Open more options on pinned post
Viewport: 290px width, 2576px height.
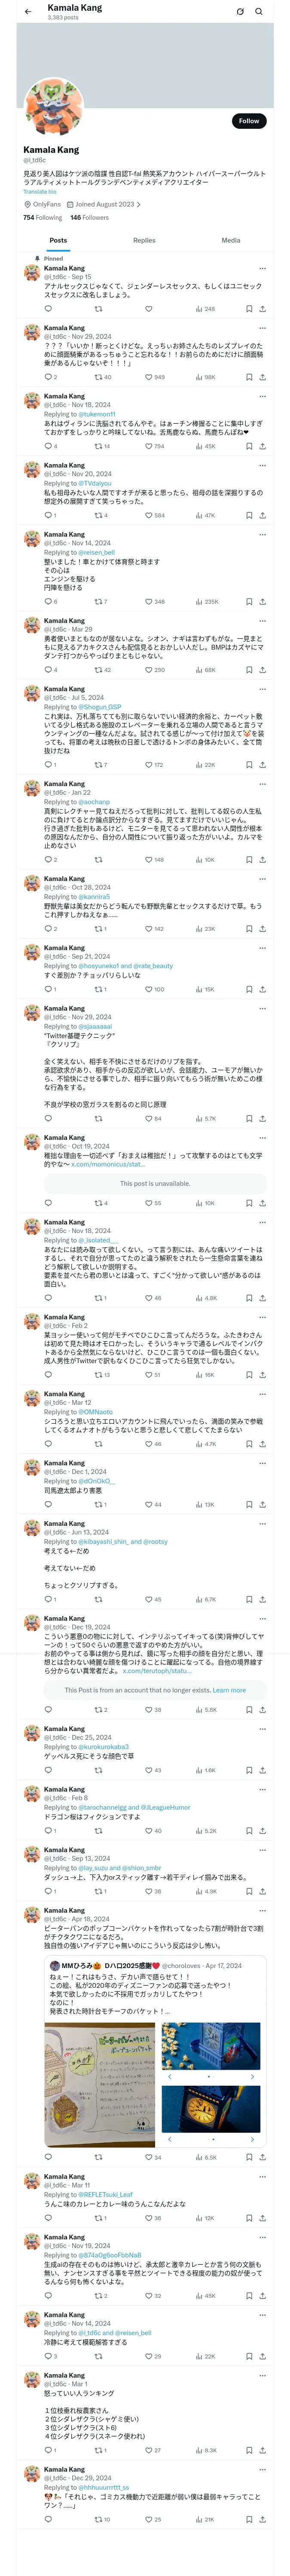pyautogui.click(x=262, y=268)
